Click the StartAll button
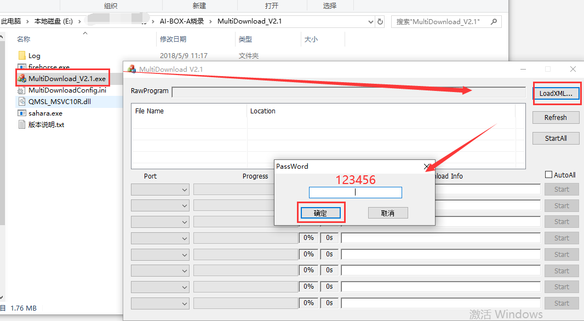This screenshot has height=321, width=584. pyautogui.click(x=556, y=138)
